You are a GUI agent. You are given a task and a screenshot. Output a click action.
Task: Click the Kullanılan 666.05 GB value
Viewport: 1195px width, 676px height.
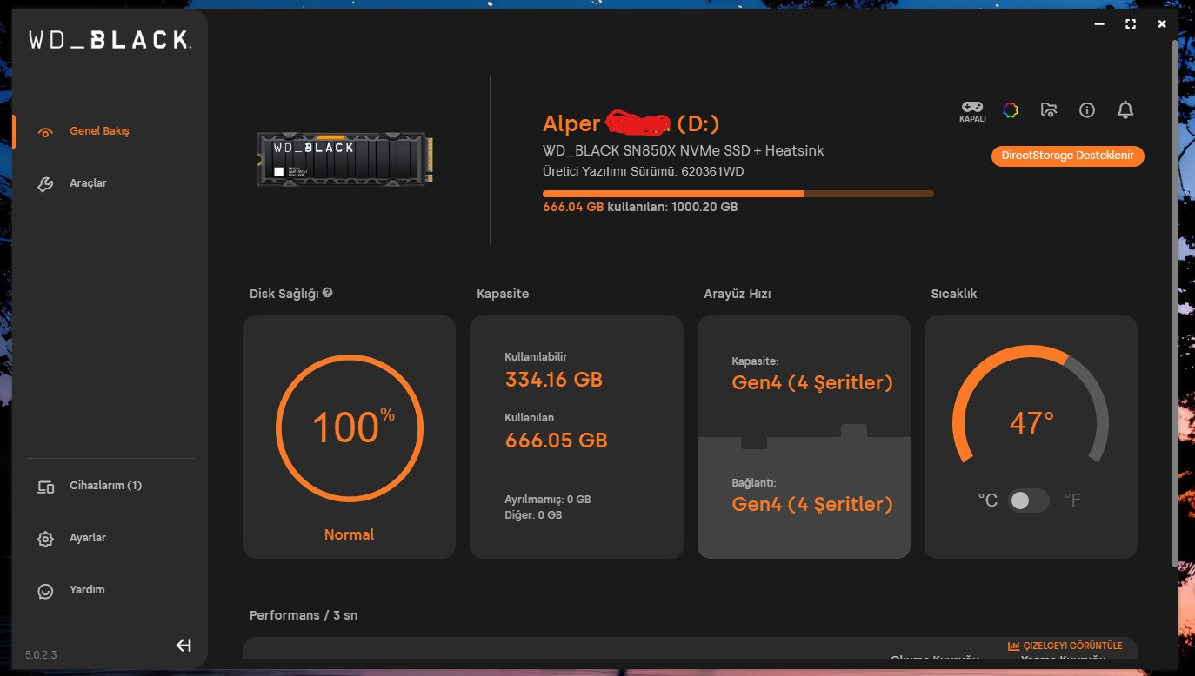click(557, 441)
